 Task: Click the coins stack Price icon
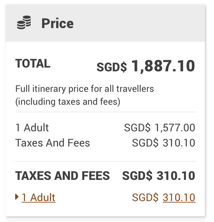pos(24,22)
